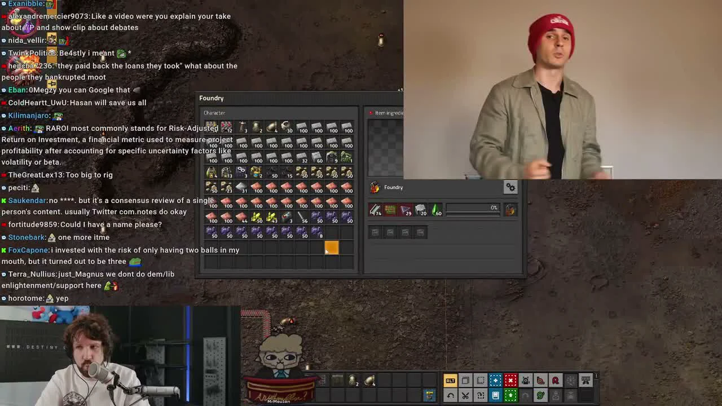Toggle ALT mode in the shortcut bar
This screenshot has height=406, width=722.
click(x=450, y=381)
